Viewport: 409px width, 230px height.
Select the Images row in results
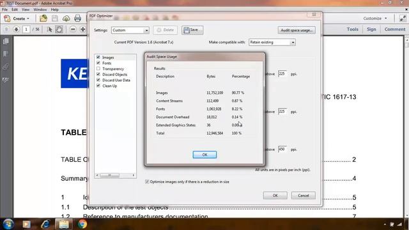click(200, 93)
